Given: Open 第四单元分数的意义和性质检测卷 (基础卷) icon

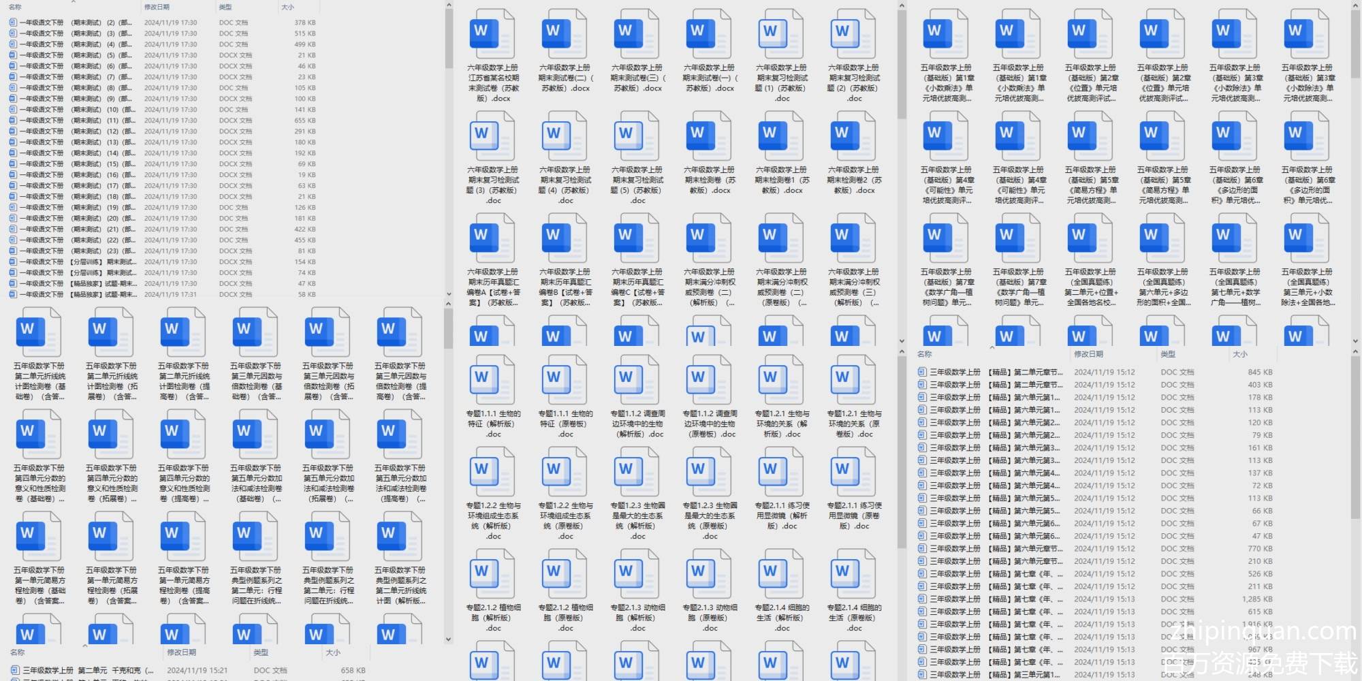Looking at the screenshot, I should coord(39,436).
